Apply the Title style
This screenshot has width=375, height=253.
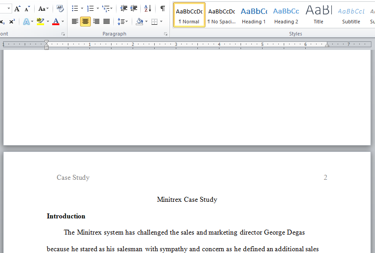[318, 15]
